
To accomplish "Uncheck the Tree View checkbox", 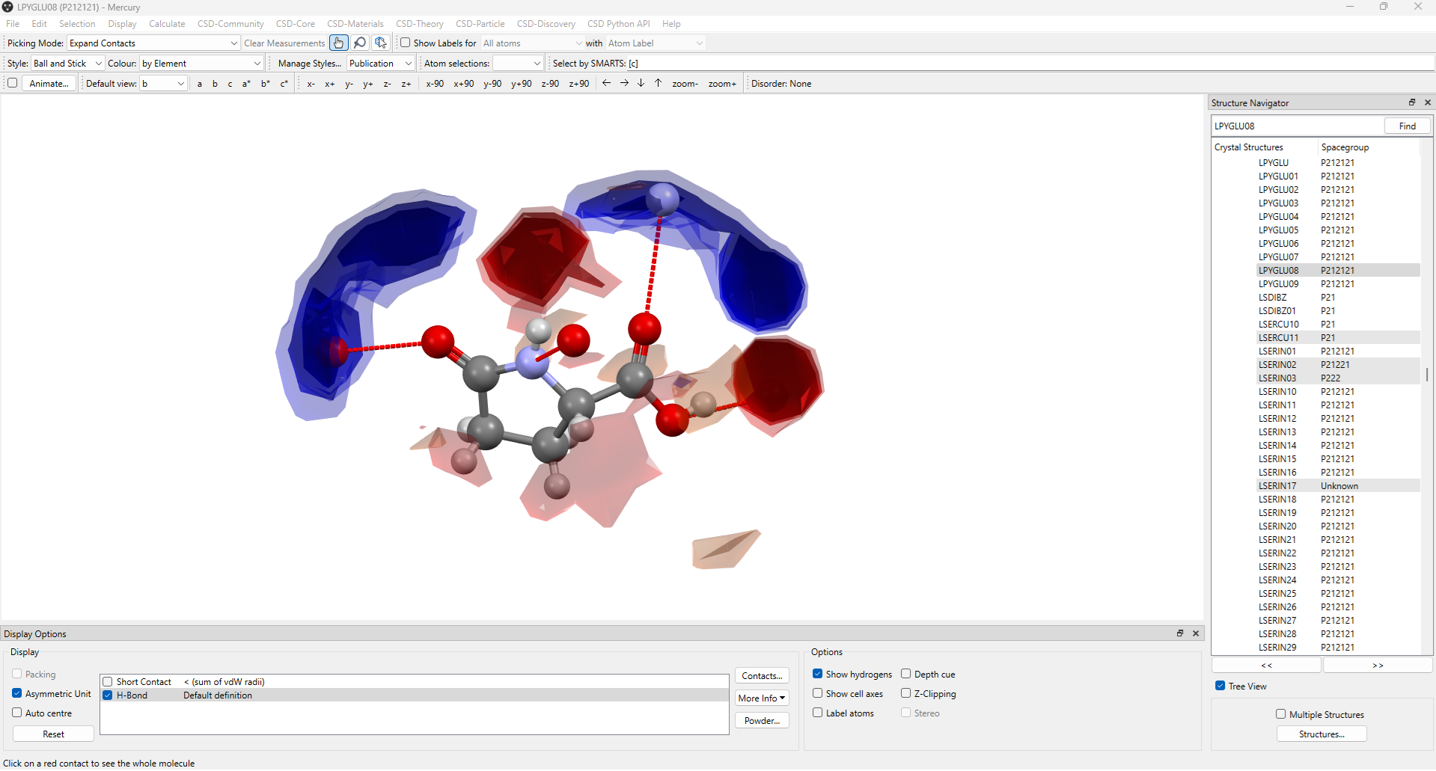I will point(1220,686).
